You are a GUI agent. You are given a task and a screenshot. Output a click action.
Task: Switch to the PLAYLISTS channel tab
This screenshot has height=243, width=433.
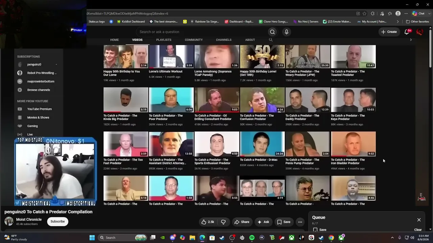(164, 40)
